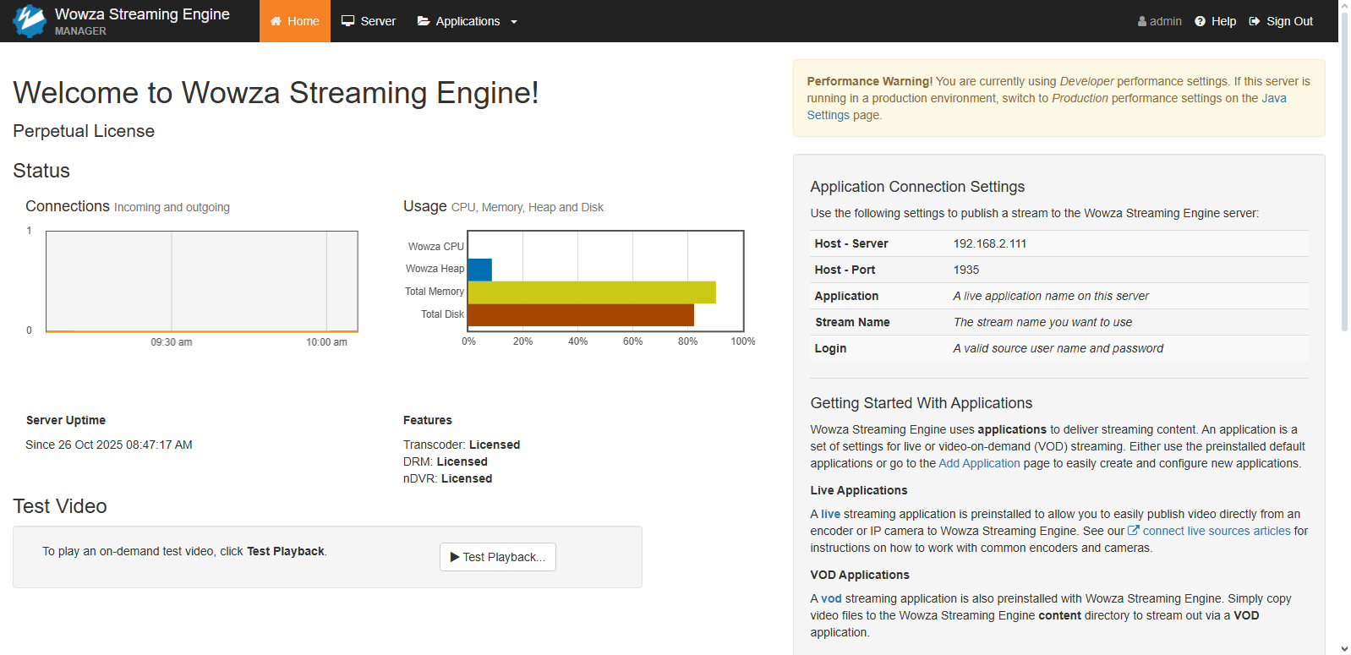Click the Wowza Streaming Engine logo icon

coord(30,21)
